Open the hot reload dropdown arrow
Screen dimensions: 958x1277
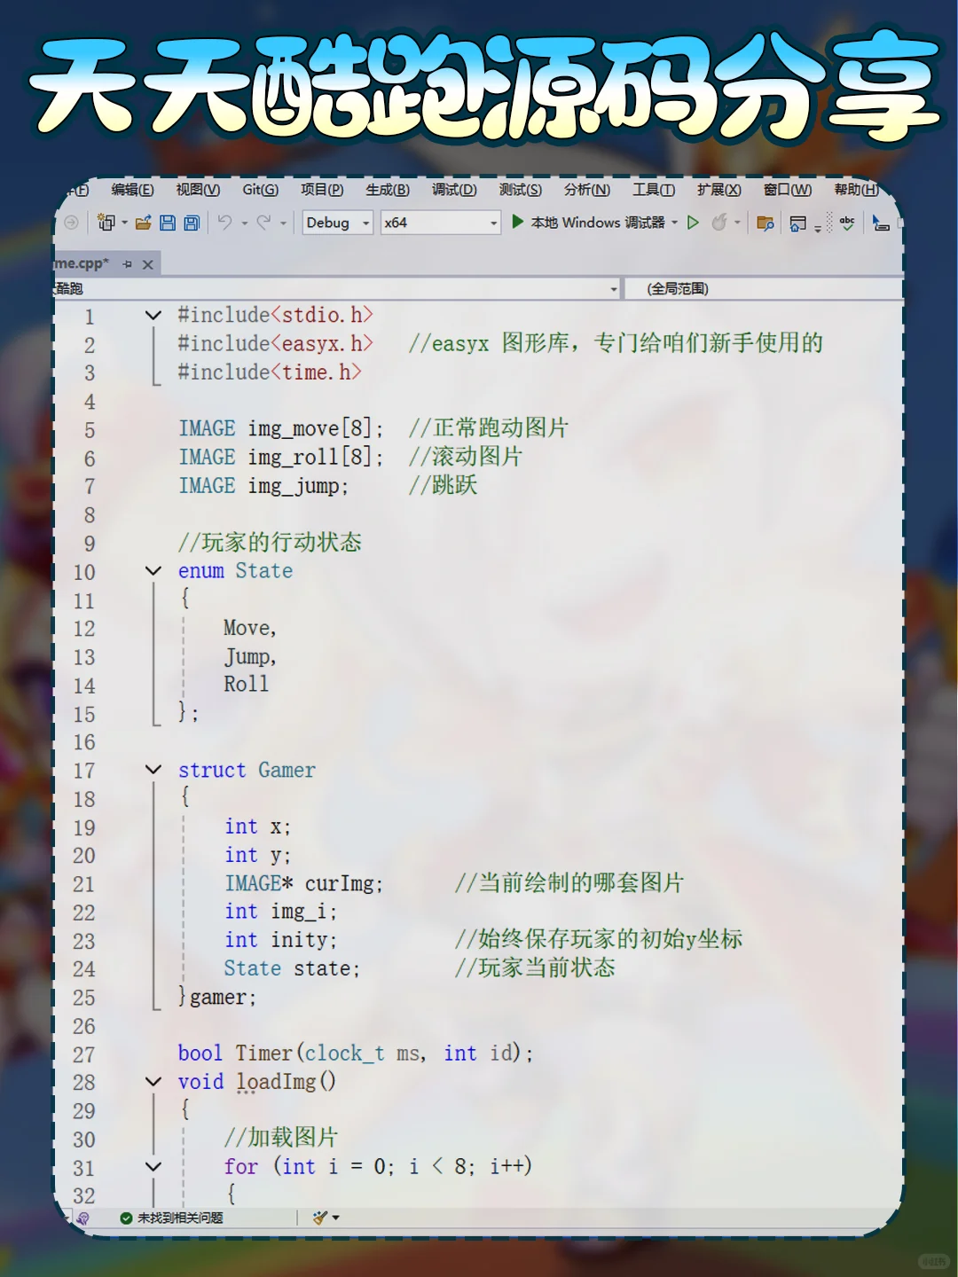pos(737,223)
